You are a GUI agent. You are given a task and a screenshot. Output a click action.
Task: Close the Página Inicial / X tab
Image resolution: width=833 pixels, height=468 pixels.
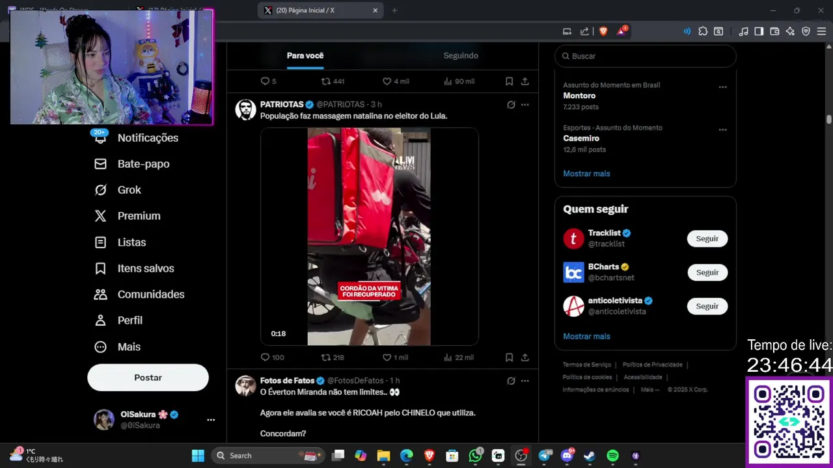(375, 10)
